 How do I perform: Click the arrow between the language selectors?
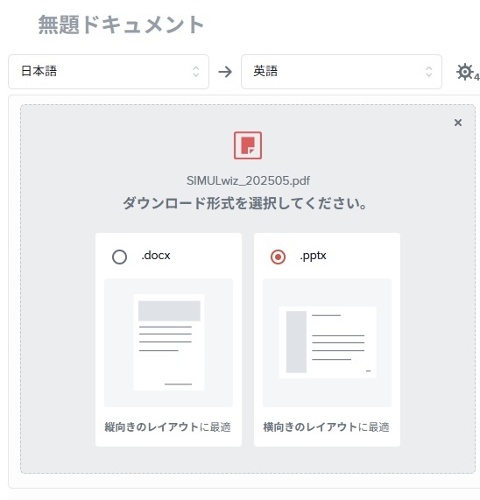pyautogui.click(x=225, y=72)
